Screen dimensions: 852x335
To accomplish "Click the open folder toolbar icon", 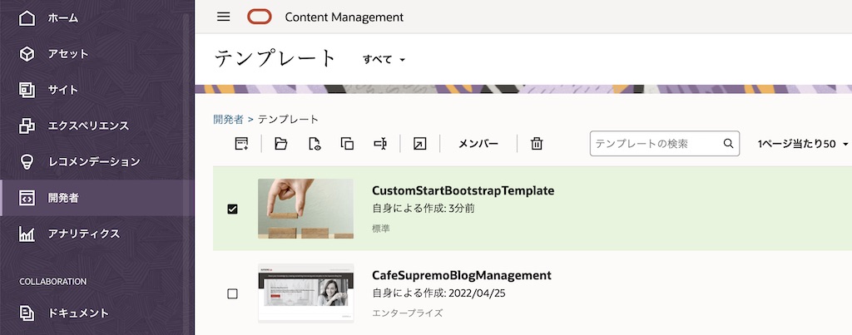I will pyautogui.click(x=280, y=144).
